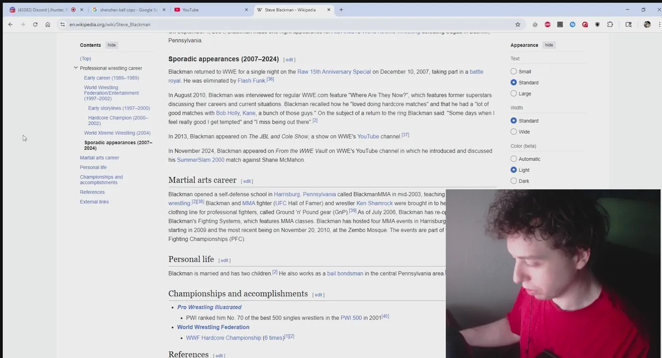Go to World Xtreme Wrestling (2004) entry

[117, 133]
